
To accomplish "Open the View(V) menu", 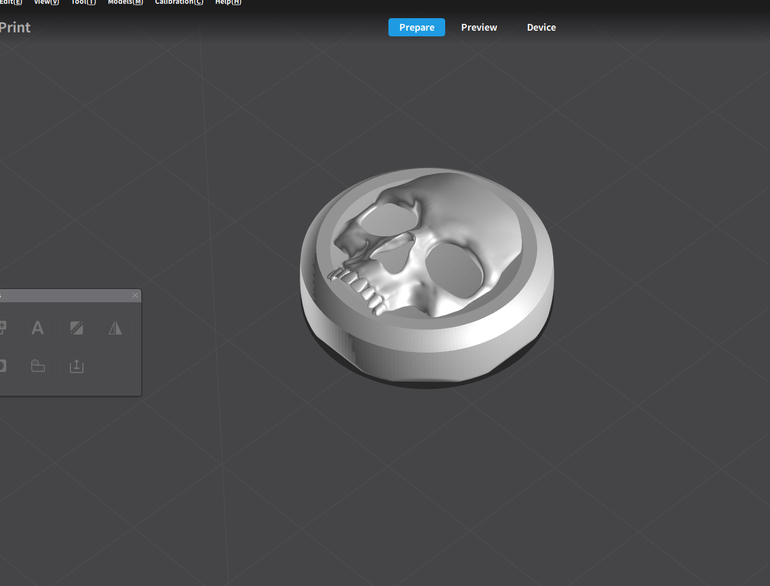I will [47, 2].
